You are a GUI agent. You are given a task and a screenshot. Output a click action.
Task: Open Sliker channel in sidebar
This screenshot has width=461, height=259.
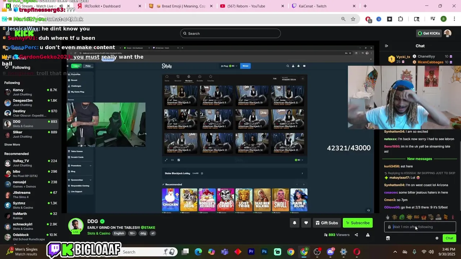[31, 134]
